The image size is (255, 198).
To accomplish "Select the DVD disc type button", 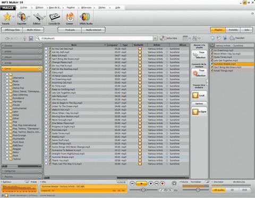I will click(x=245, y=190).
